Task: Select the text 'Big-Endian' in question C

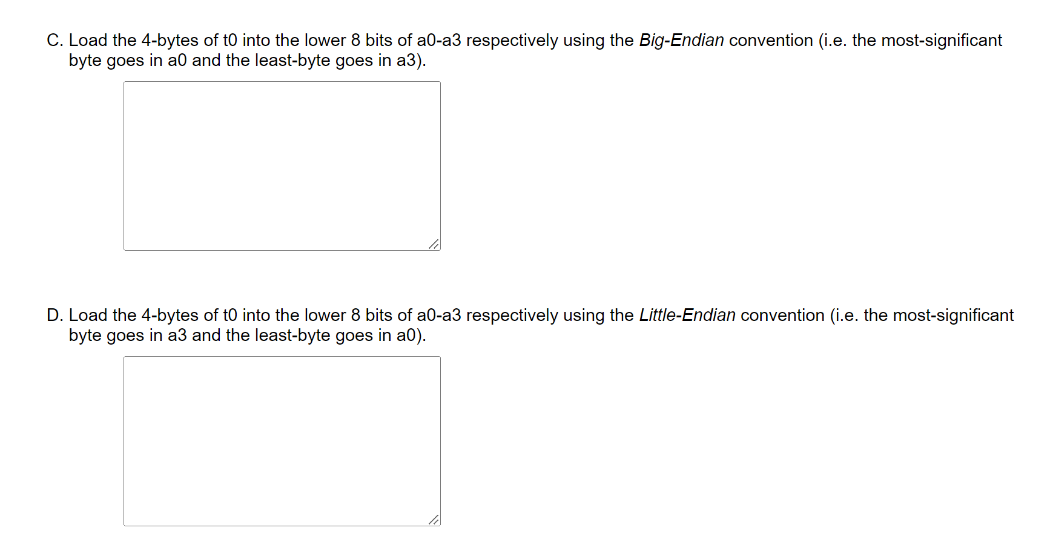Action: pyautogui.click(x=681, y=40)
